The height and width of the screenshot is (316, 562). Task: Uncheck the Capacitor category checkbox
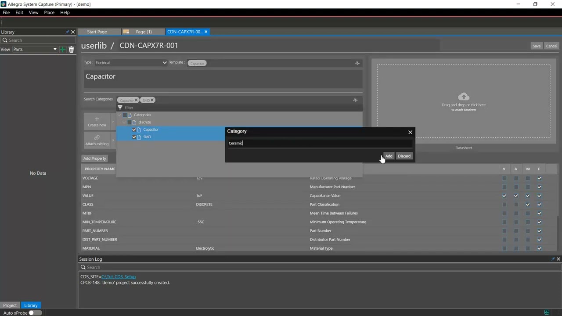[134, 129]
